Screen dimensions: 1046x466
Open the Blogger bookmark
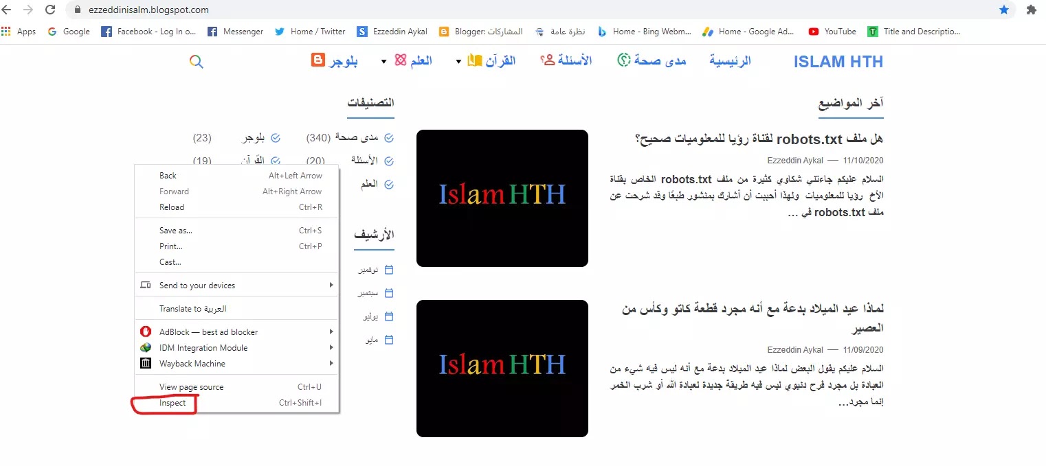click(x=480, y=31)
